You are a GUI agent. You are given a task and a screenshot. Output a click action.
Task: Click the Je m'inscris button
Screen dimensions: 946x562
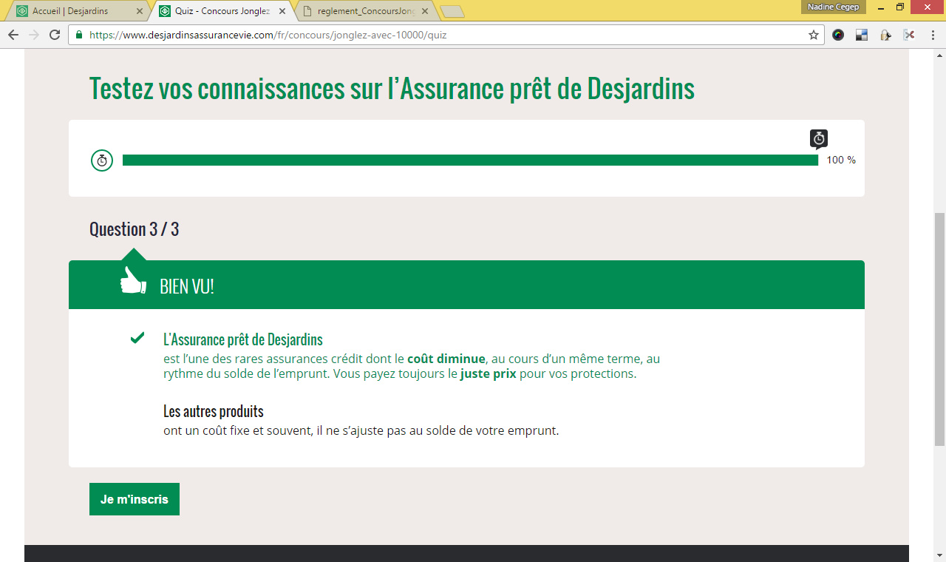point(135,499)
